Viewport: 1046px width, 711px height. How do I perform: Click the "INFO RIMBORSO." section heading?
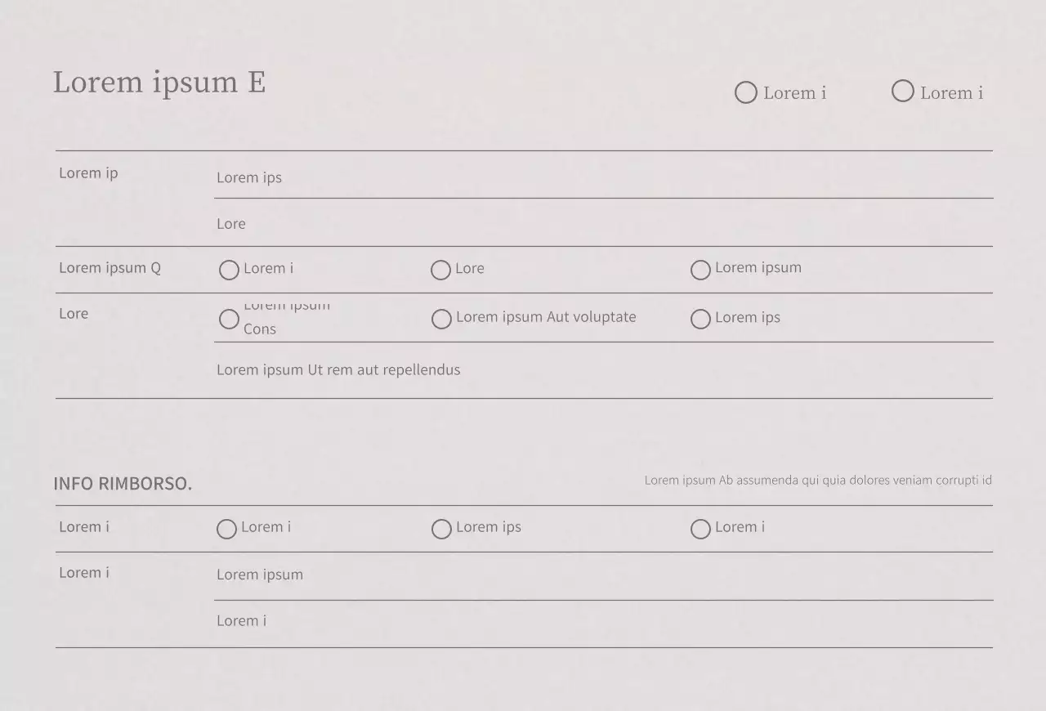pos(123,484)
